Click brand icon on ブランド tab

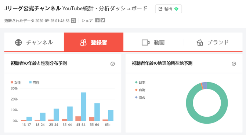point(200,43)
